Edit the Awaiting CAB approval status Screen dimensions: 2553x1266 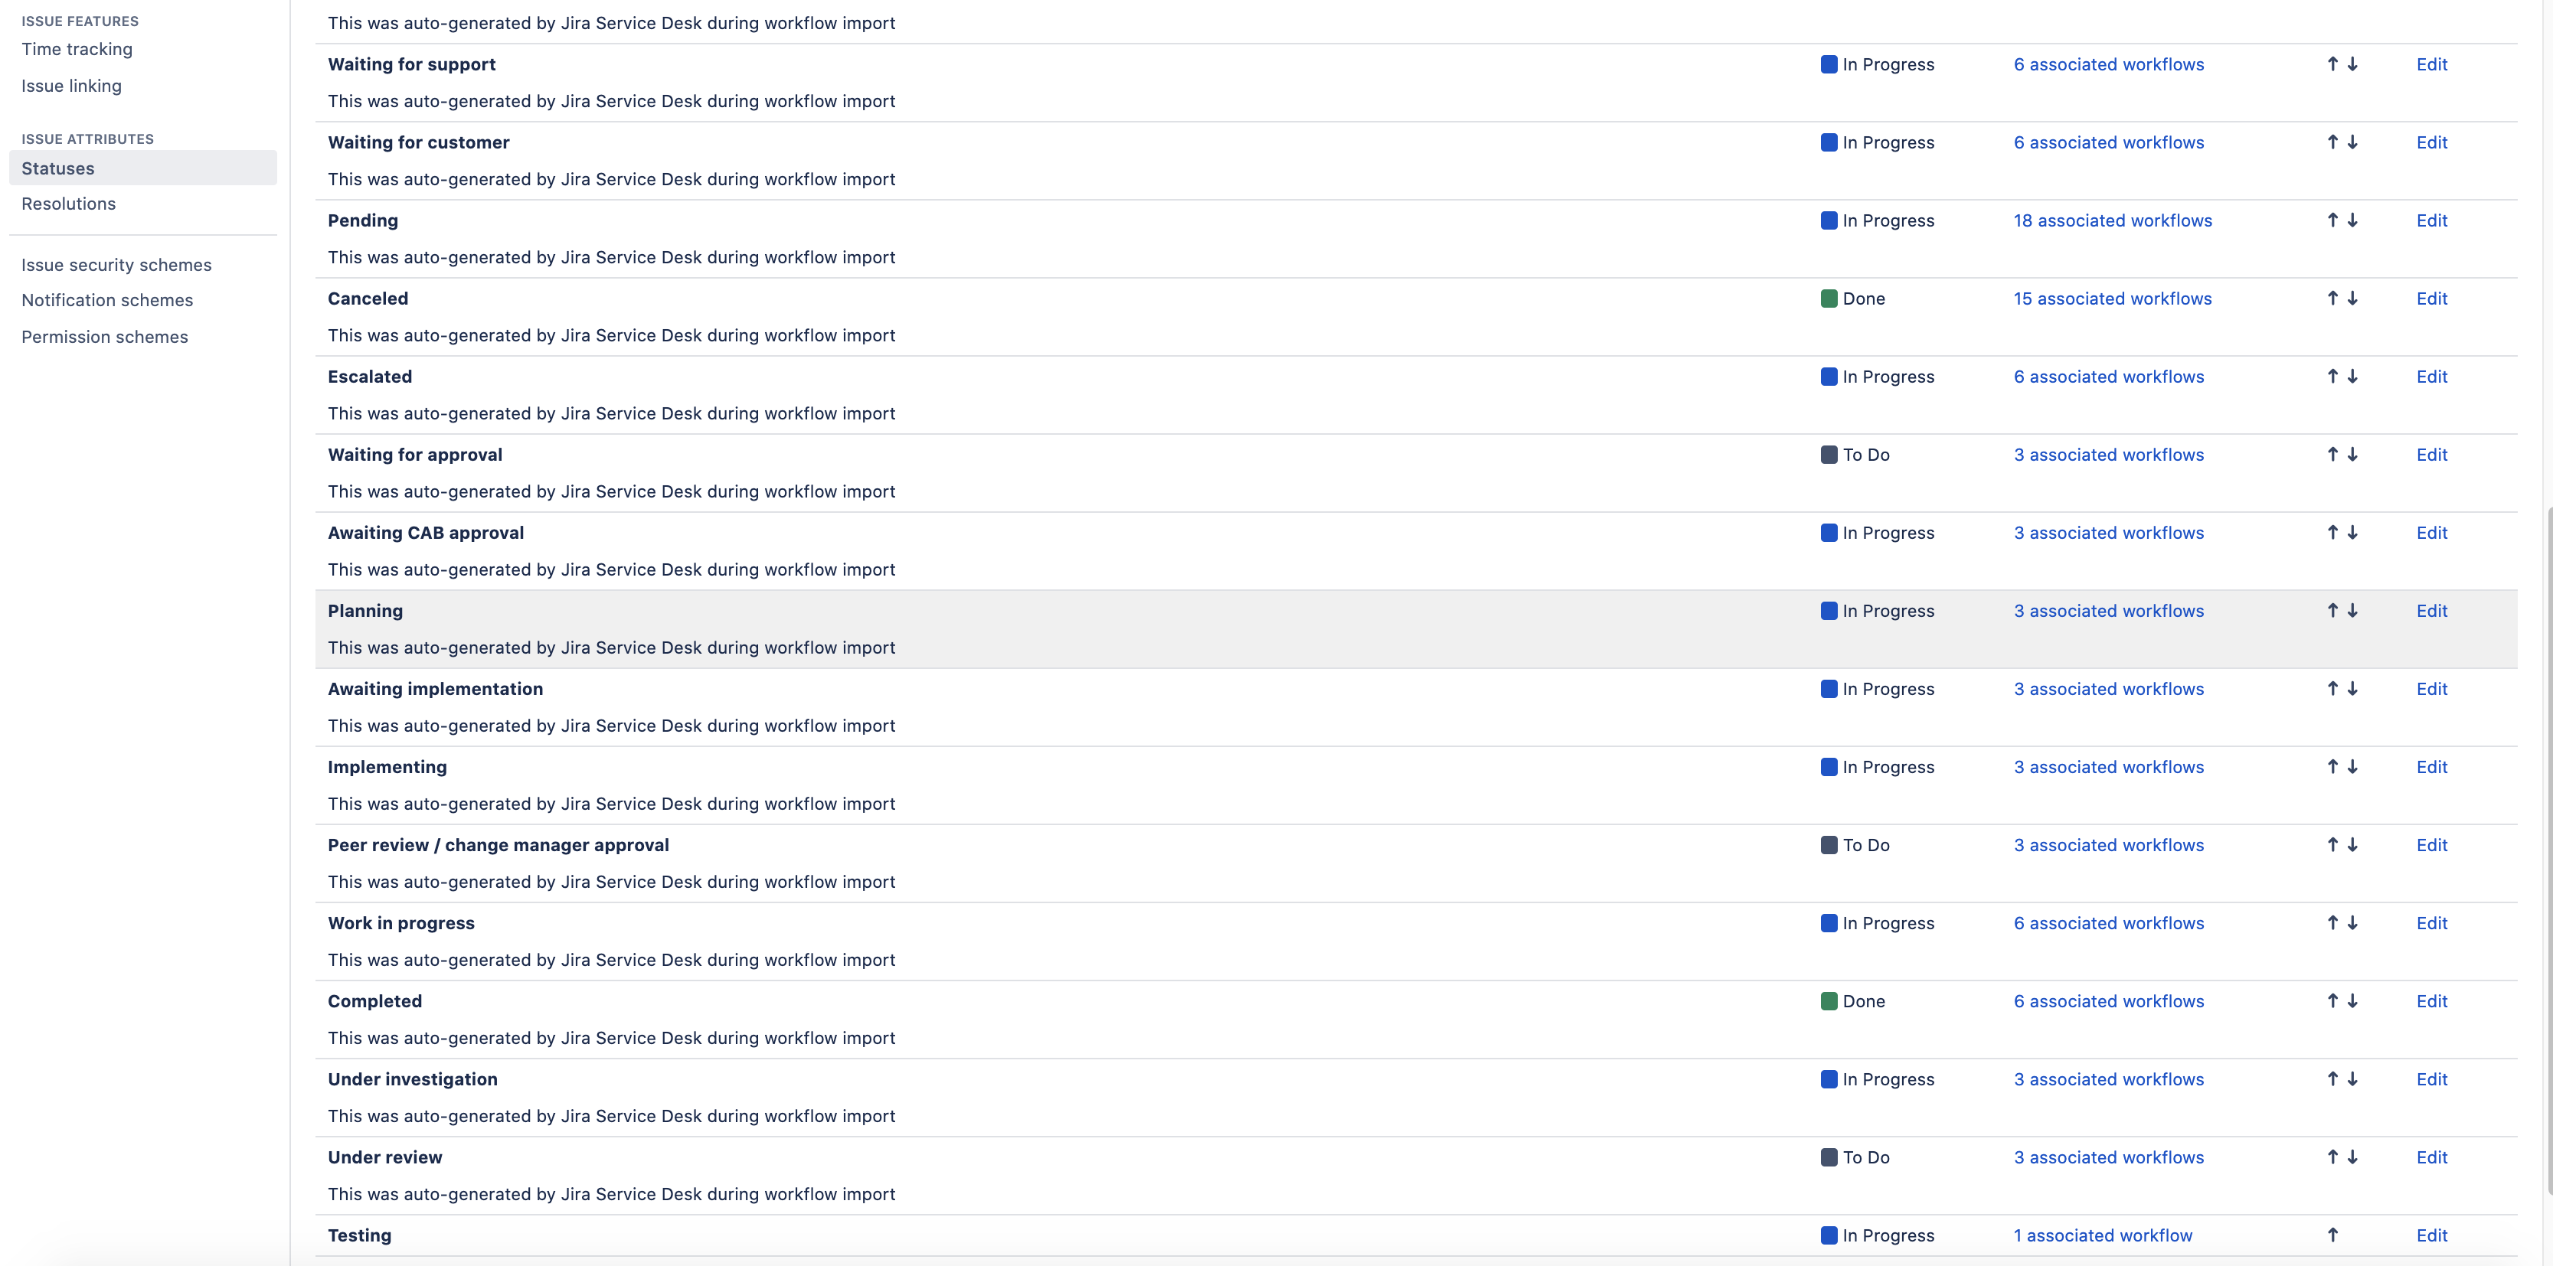click(2431, 533)
